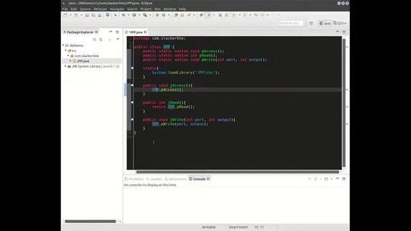Select the Console tab
Screen dimensions: 411x231
(199, 179)
